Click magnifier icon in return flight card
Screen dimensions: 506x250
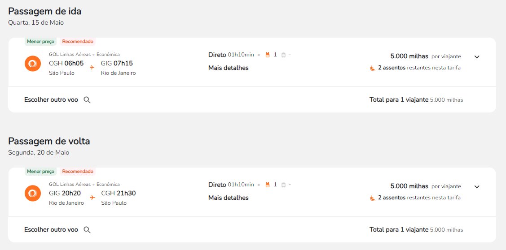coord(87,230)
